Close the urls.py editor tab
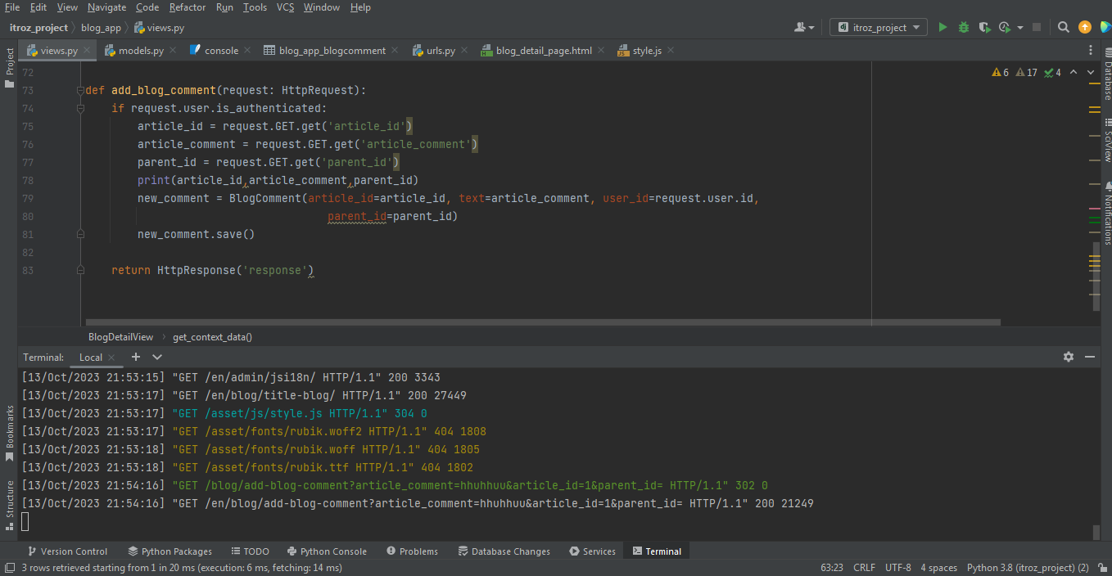Image resolution: width=1112 pixels, height=576 pixels. (465, 50)
